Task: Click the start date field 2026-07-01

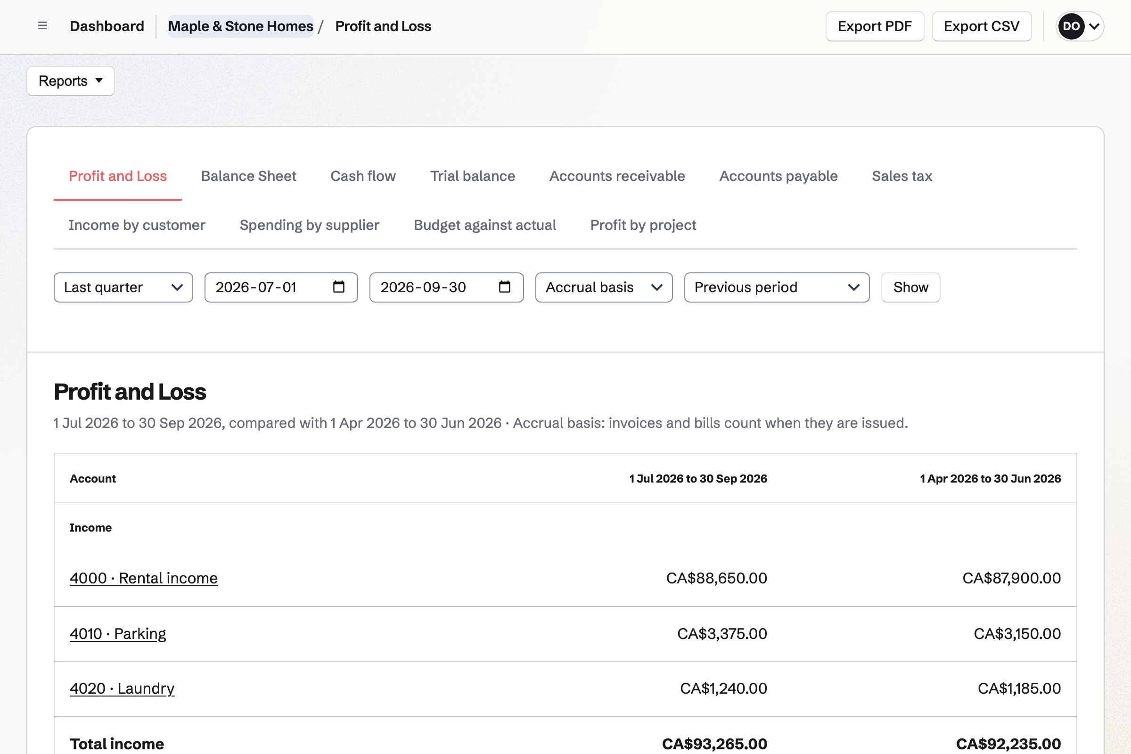Action: click(281, 287)
